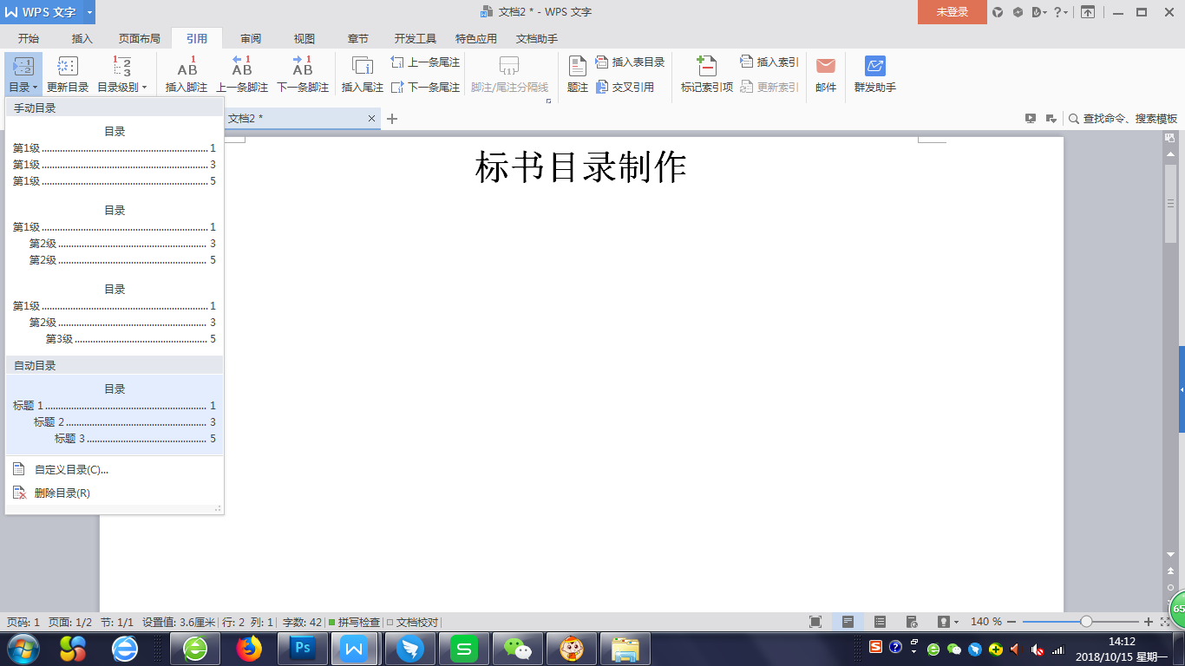
Task: Click the 插入索引 (insert index) icon
Action: tap(768, 62)
